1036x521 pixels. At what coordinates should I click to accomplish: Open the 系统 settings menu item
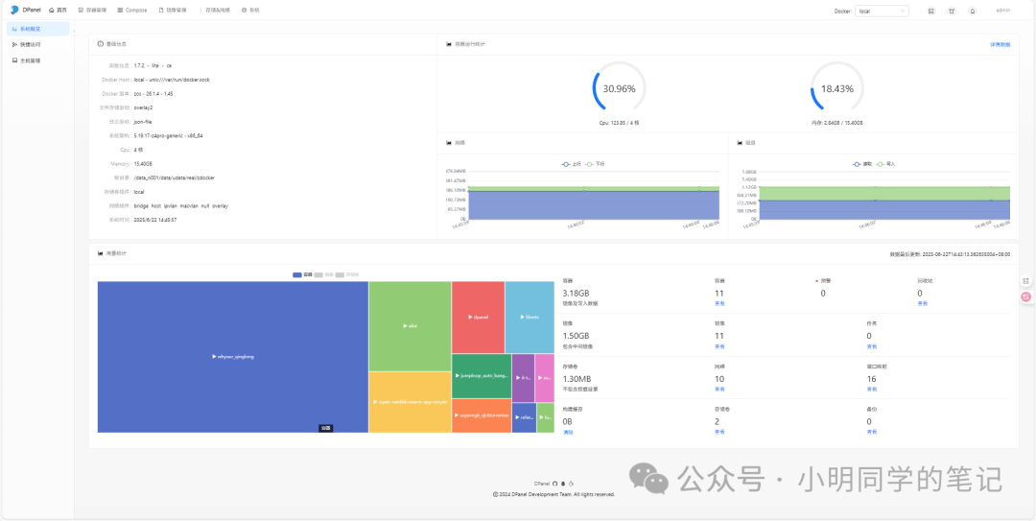250,11
